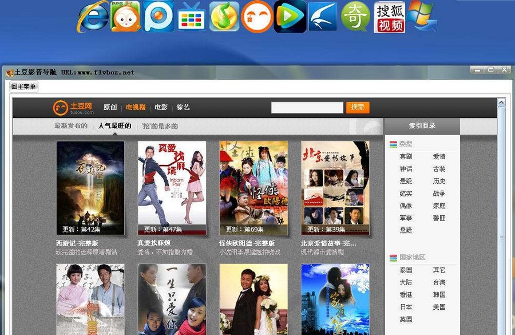Filter by 神话 genre
The width and height of the screenshot is (515, 335).
(x=406, y=169)
